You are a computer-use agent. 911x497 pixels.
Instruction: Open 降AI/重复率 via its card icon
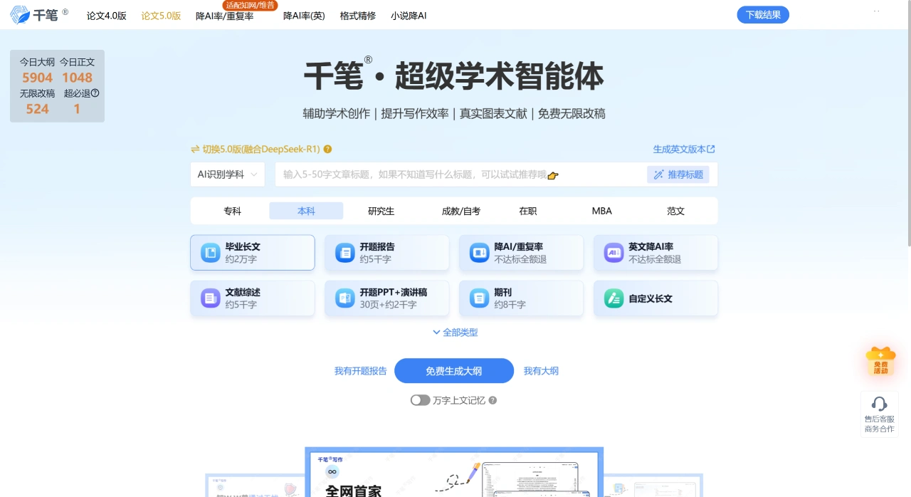(478, 252)
